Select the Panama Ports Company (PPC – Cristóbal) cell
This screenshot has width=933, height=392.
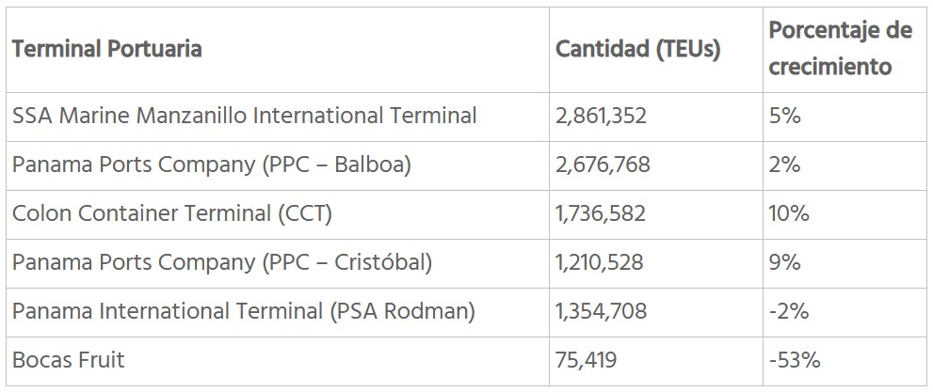(x=222, y=262)
